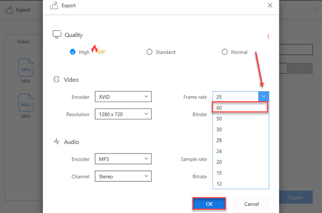Open the Video tab in background window

(x=23, y=42)
